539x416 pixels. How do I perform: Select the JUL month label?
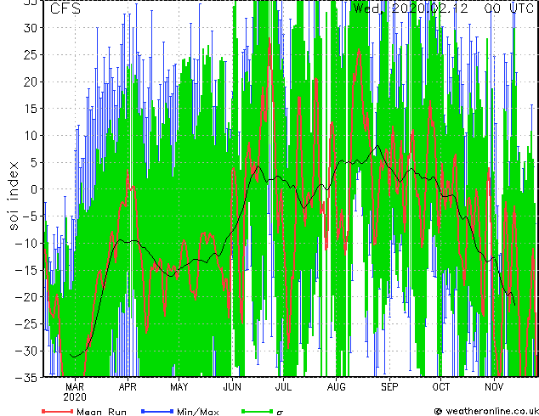[283, 387]
